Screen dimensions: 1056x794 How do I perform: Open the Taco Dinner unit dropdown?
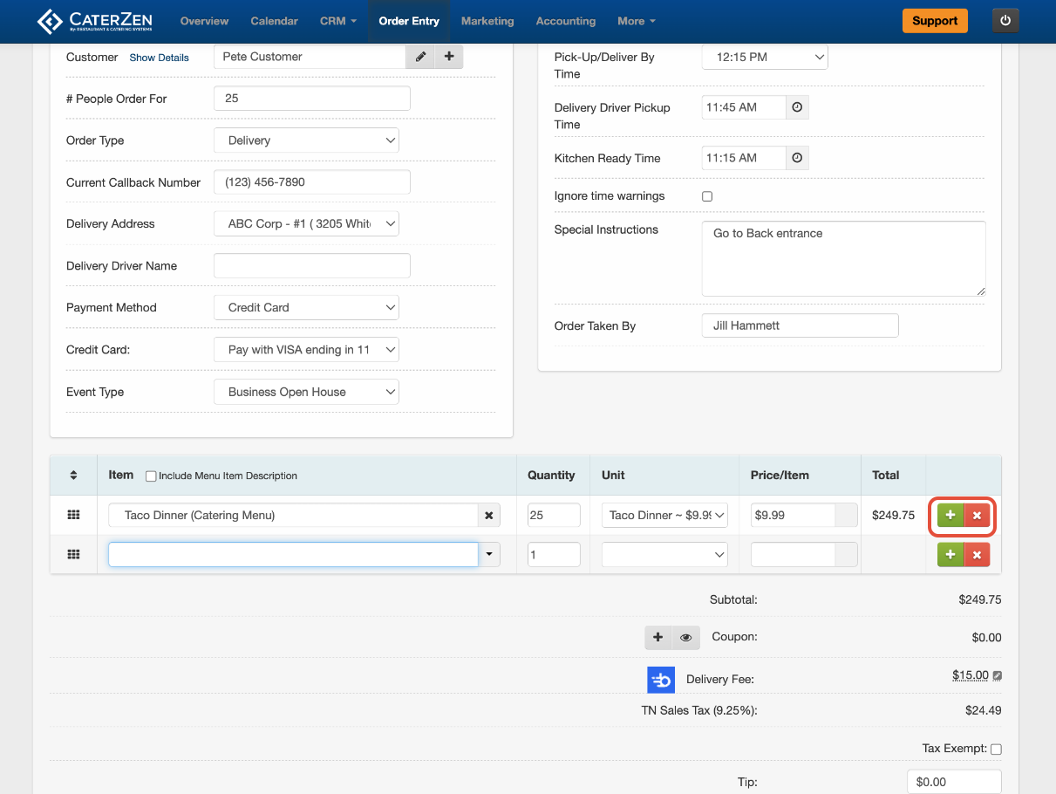tap(664, 516)
